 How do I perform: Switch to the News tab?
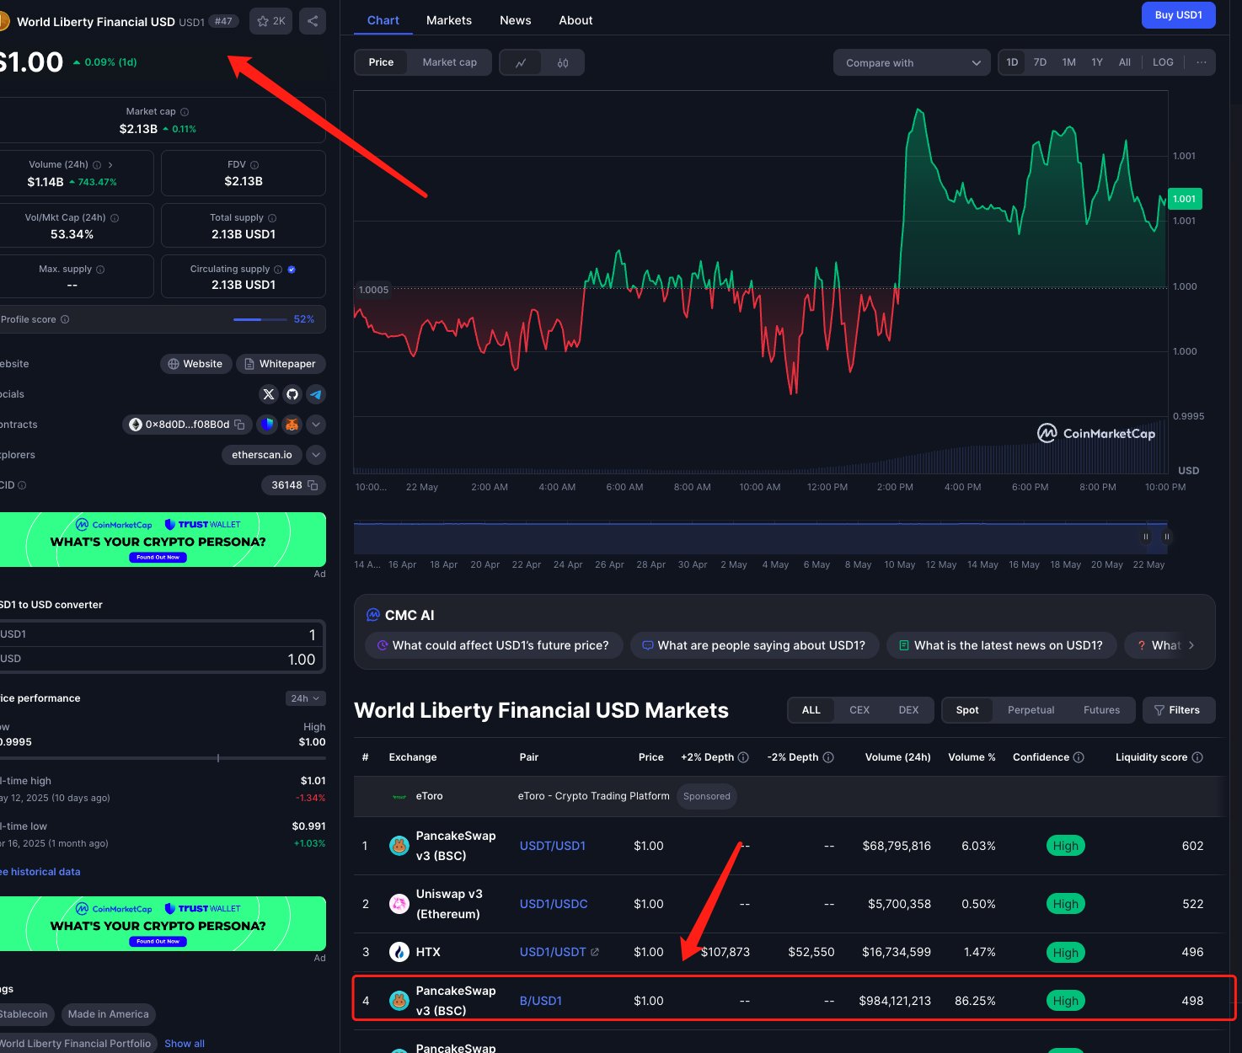point(515,20)
